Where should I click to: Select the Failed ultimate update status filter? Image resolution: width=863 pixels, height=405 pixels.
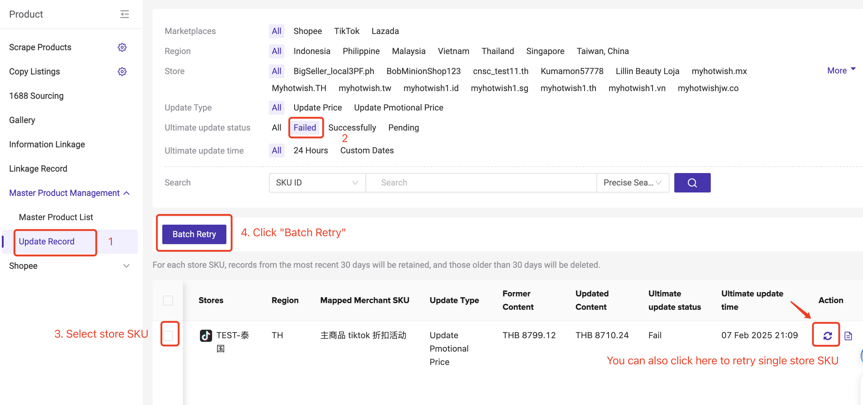tap(305, 128)
